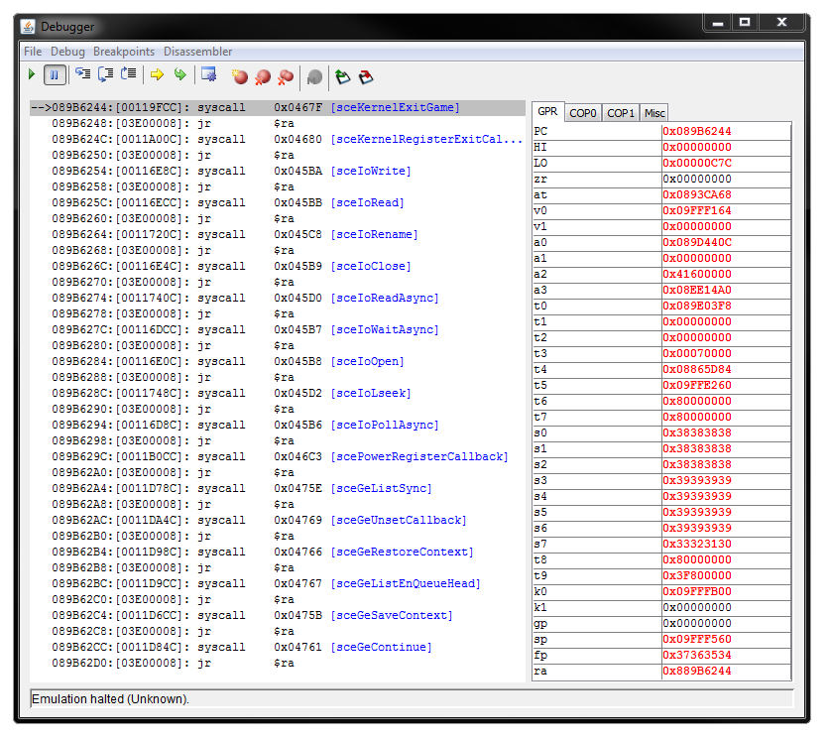831x739 pixels.
Task: Click the Import breakpoints green arrow icon
Action: 342,77
